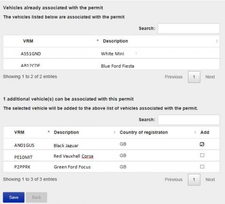Go to Previous page in upper table

(x=173, y=77)
